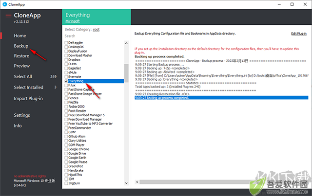This screenshot has width=312, height=196.
Task: Select the 'Total Apps backed up: 3' line
Action: click(x=168, y=87)
